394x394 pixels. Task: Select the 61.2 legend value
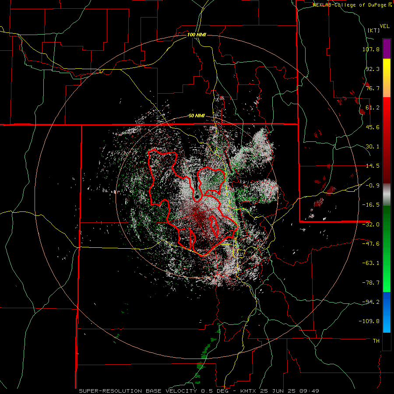click(373, 108)
